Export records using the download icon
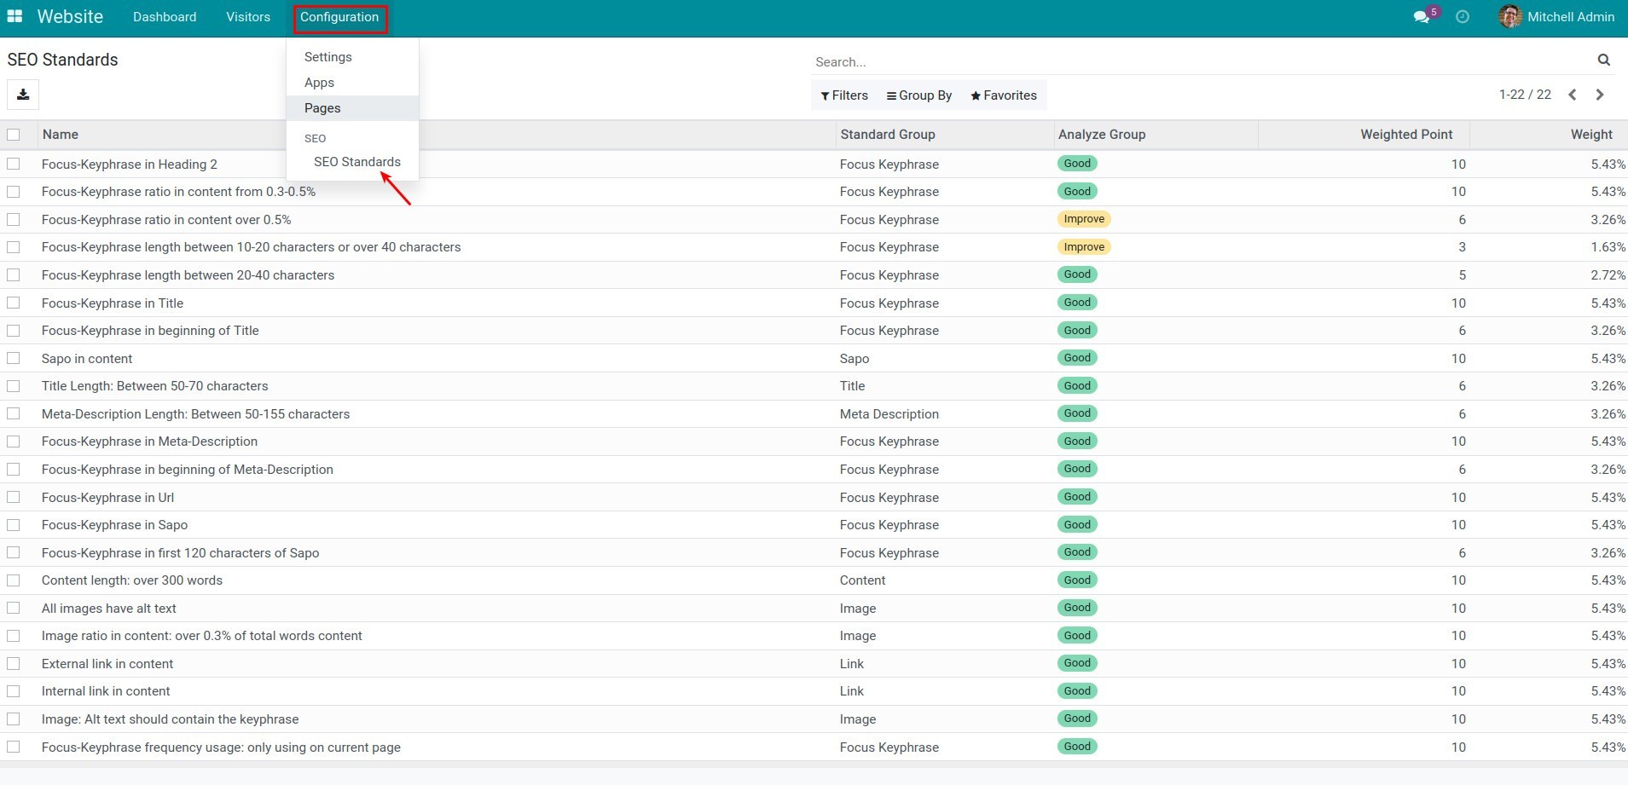Image resolution: width=1628 pixels, height=785 pixels. [x=23, y=95]
